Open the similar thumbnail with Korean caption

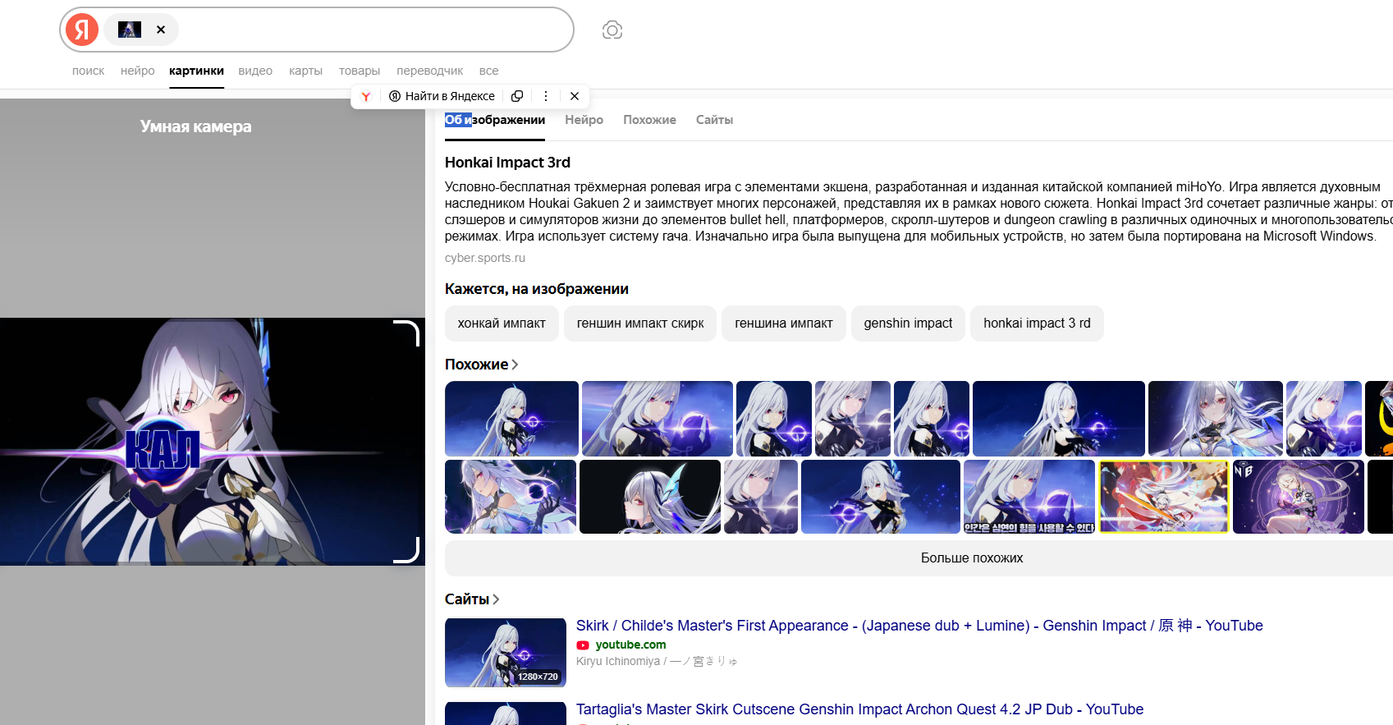[x=1029, y=497]
